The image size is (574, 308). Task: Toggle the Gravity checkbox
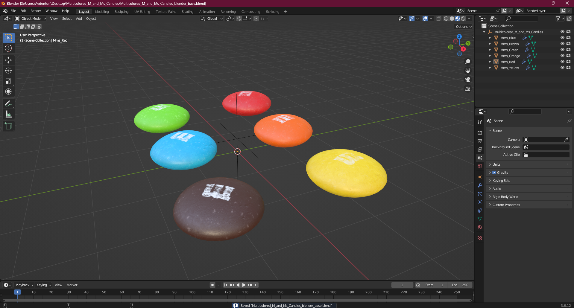(494, 173)
